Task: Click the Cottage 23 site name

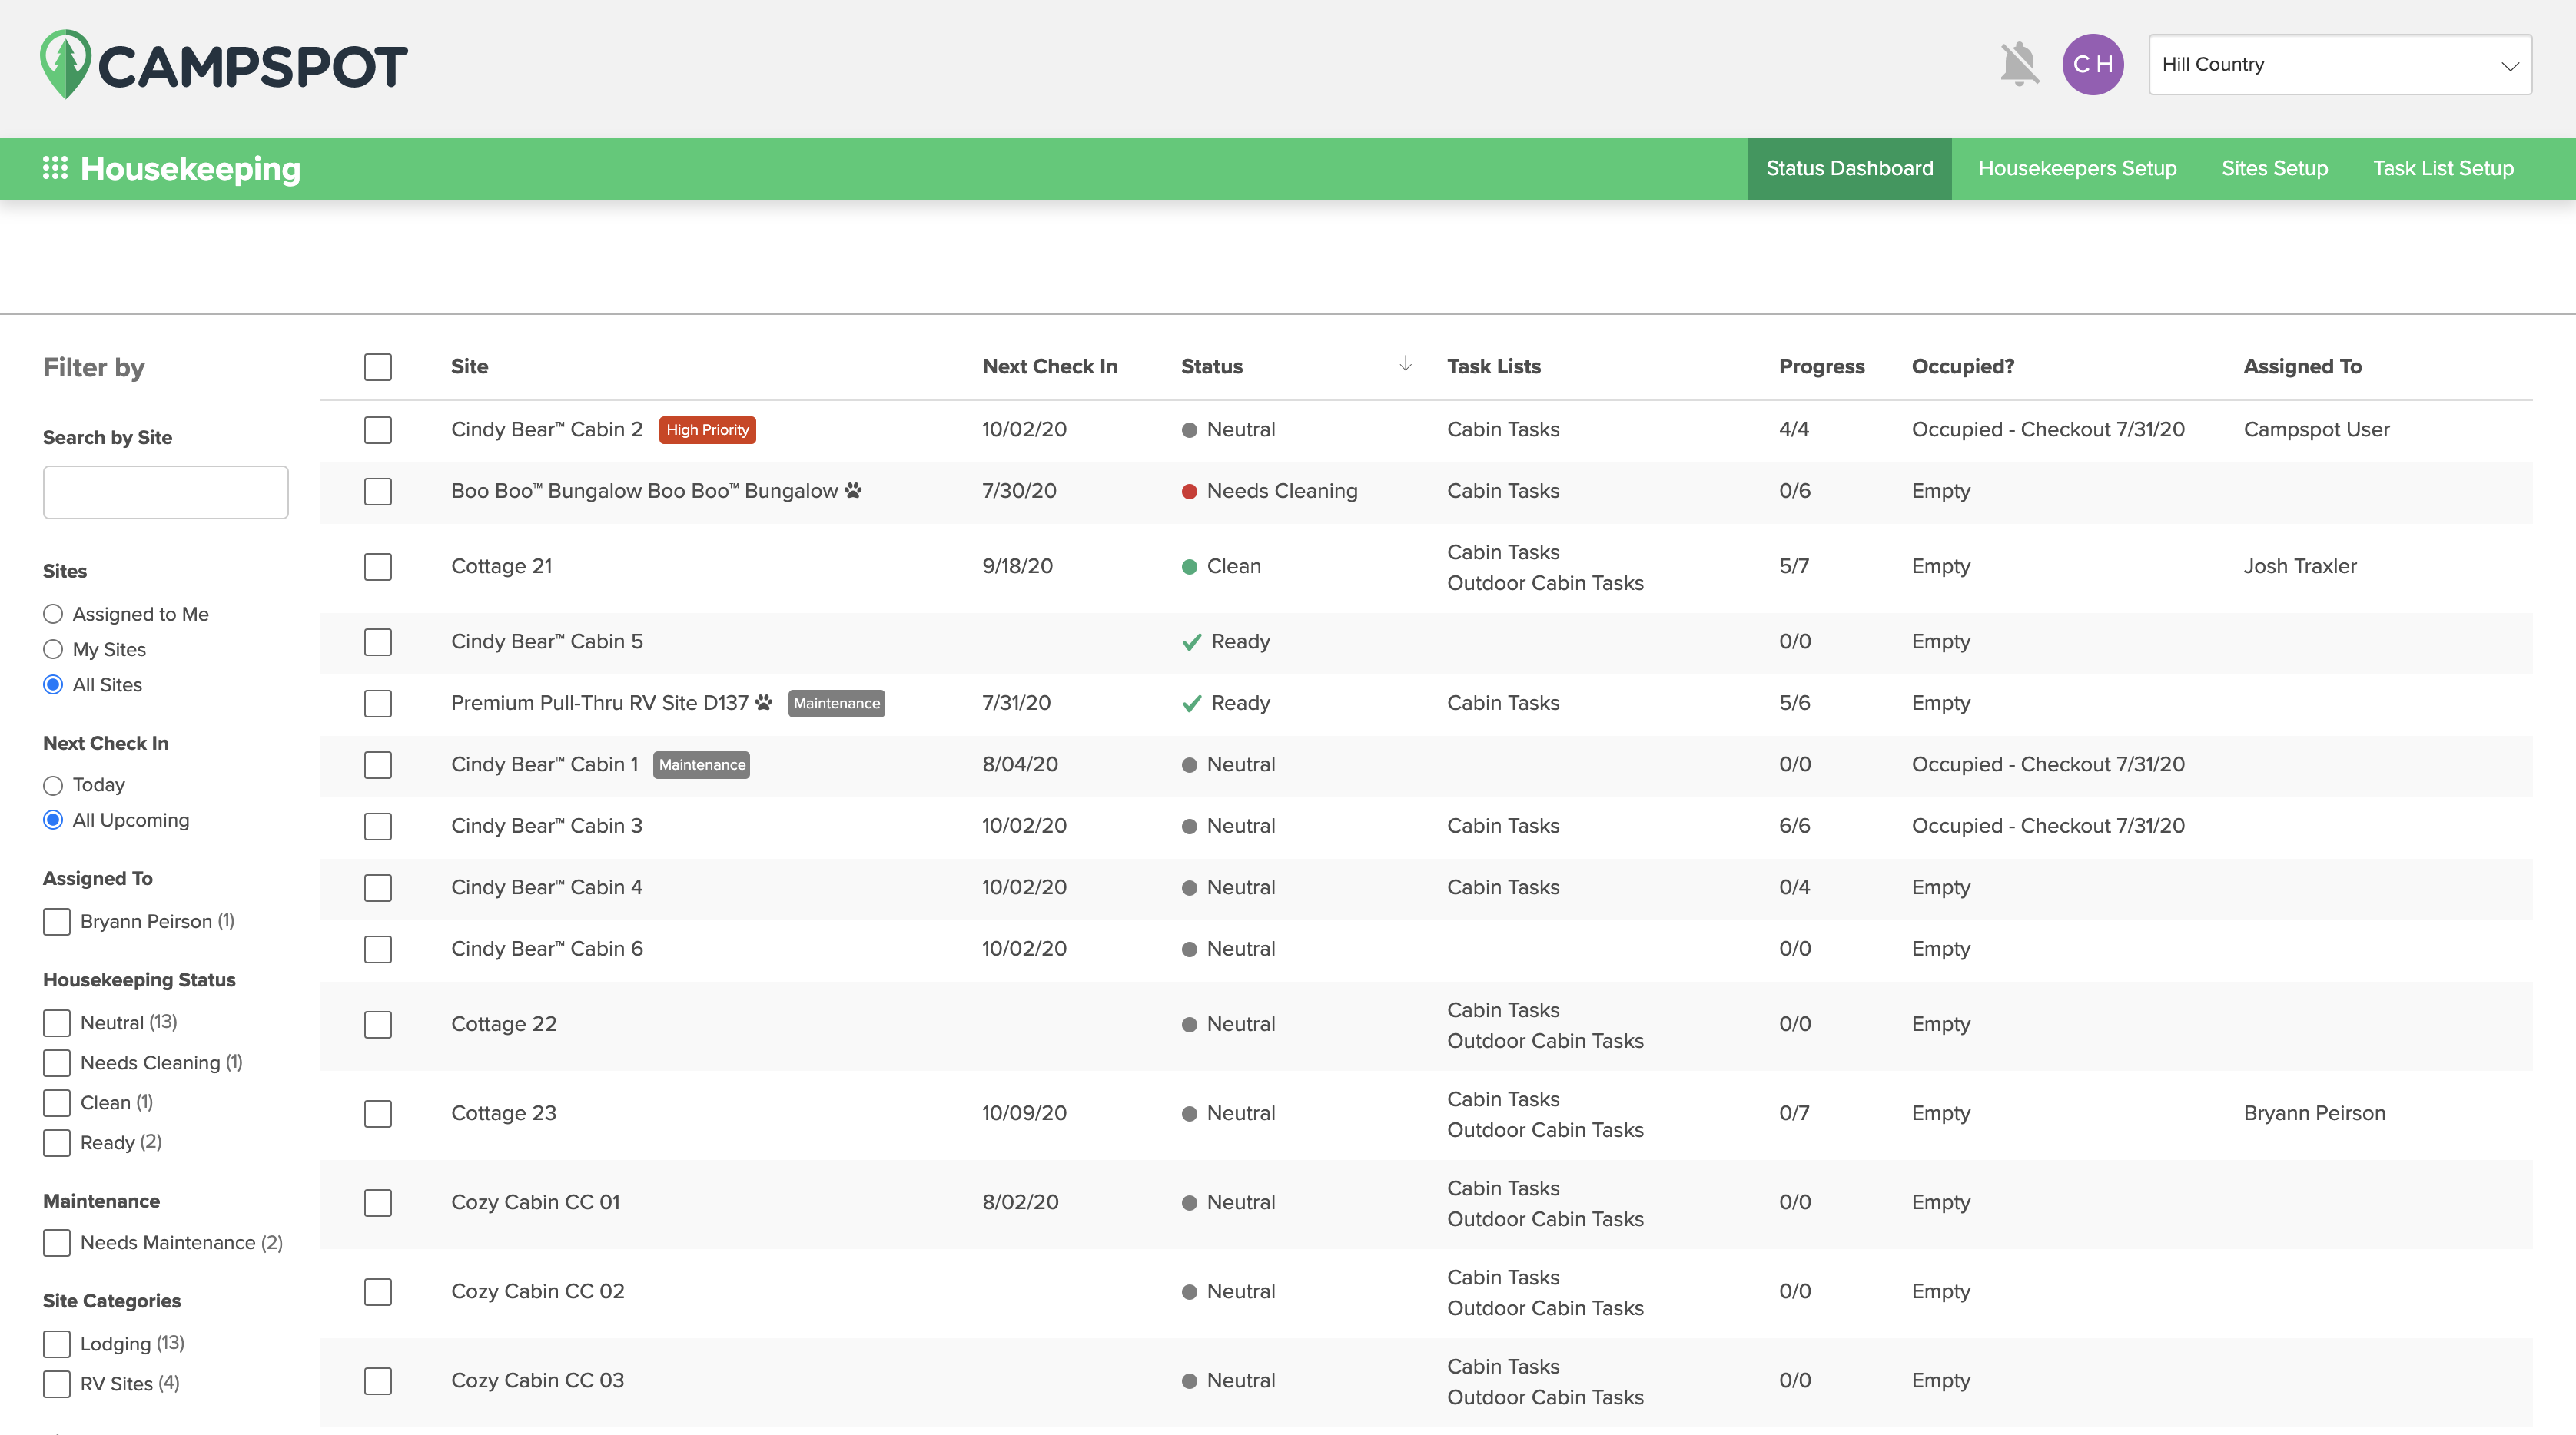Action: pyautogui.click(x=503, y=1113)
